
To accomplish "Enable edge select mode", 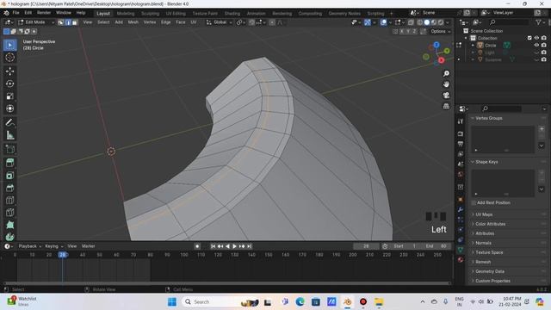I will pyautogui.click(x=68, y=22).
